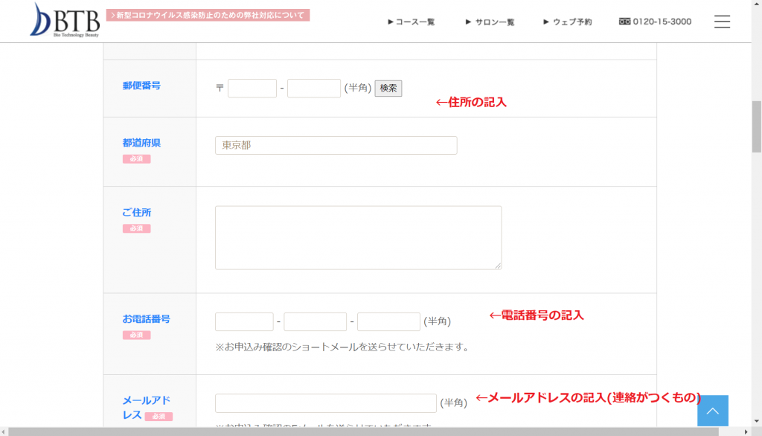Click the BTB logo in the header
Viewport: 762px width, 436px height.
(x=65, y=20)
